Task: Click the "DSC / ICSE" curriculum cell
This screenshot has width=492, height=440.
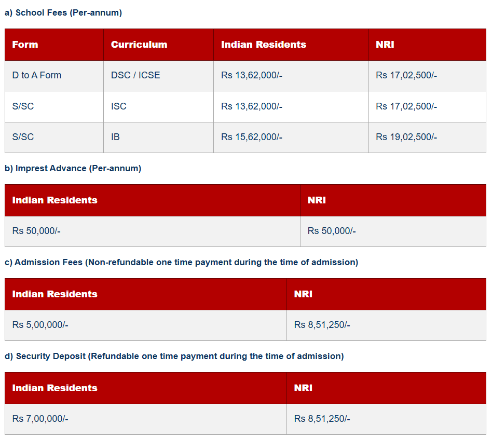Action: [135, 75]
